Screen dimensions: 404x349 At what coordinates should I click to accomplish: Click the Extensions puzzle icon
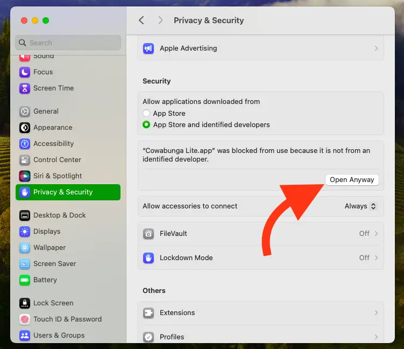pyautogui.click(x=148, y=313)
